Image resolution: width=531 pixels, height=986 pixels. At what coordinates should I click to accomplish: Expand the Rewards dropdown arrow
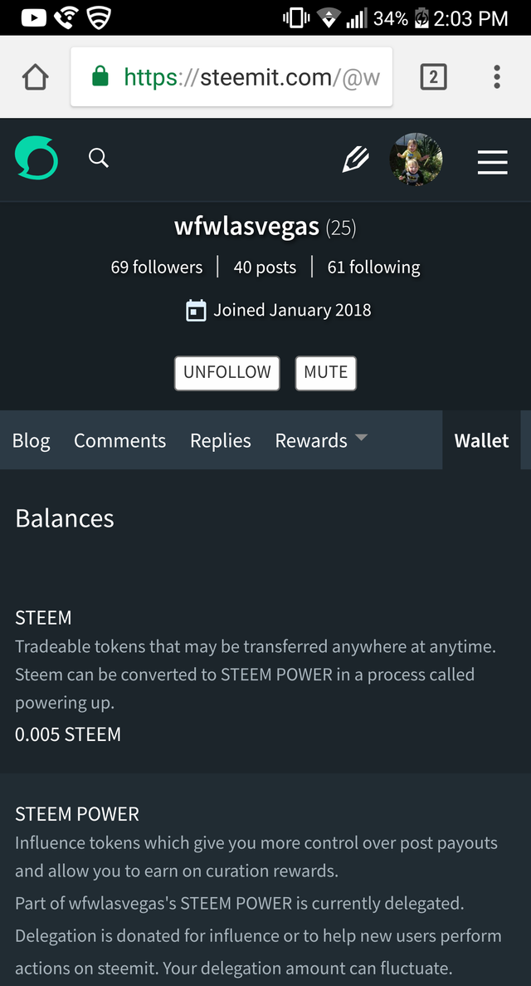[361, 437]
